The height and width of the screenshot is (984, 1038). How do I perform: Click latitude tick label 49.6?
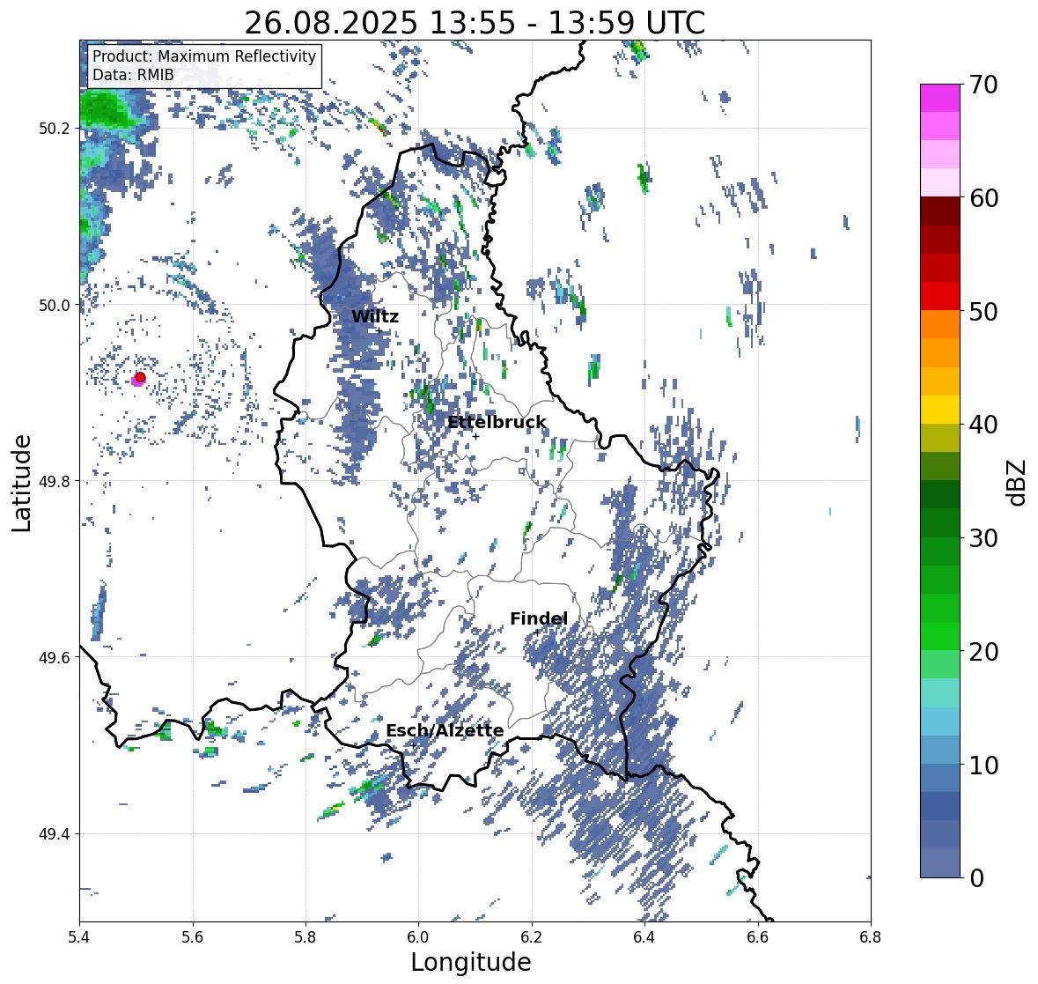tap(55, 657)
